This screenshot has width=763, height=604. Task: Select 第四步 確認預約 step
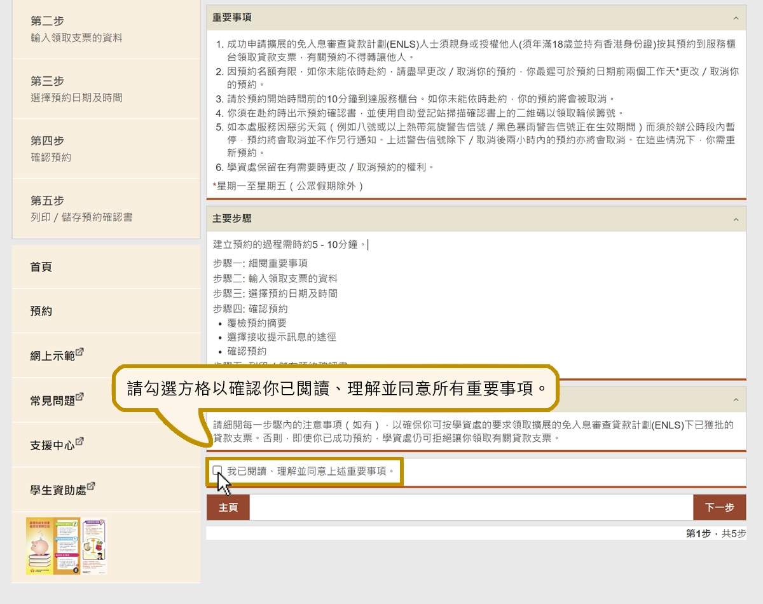click(x=106, y=149)
